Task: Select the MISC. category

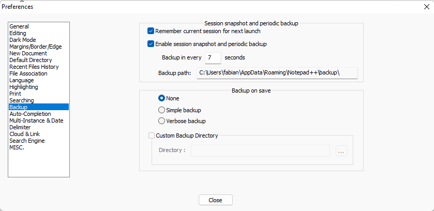Action: [17, 147]
